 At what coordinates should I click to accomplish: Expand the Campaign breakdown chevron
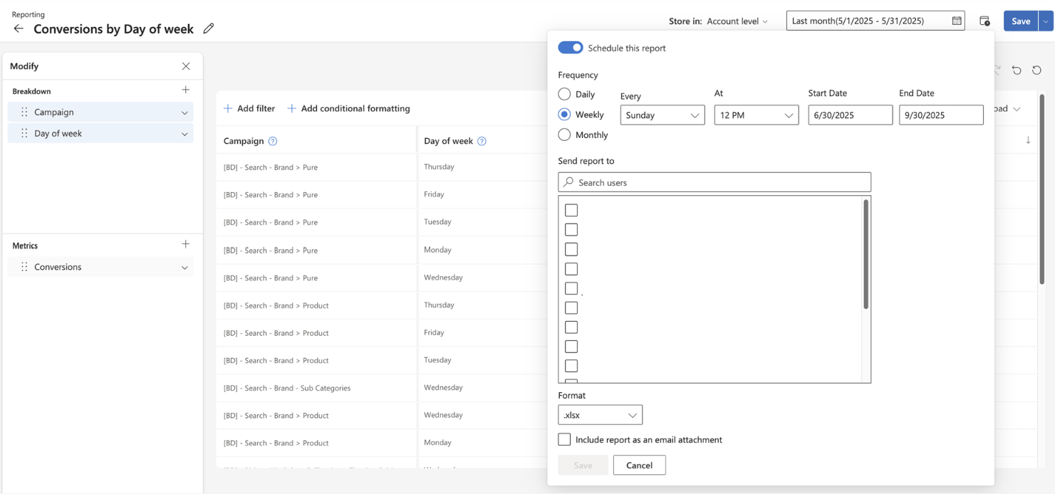click(185, 112)
